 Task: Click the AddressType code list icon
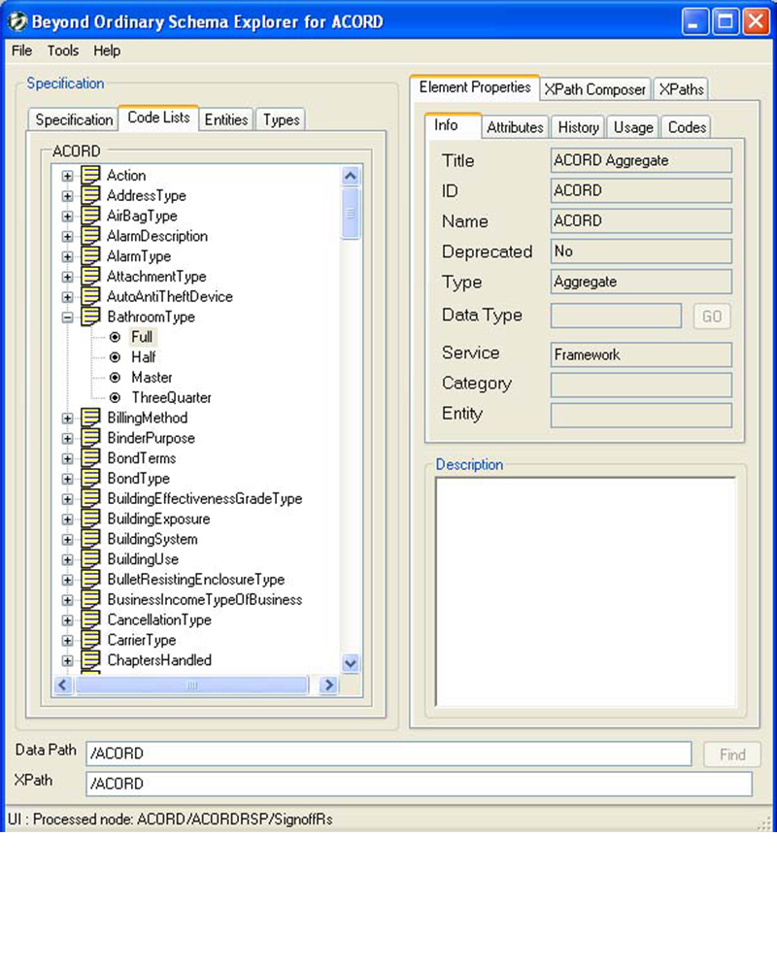coord(91,196)
